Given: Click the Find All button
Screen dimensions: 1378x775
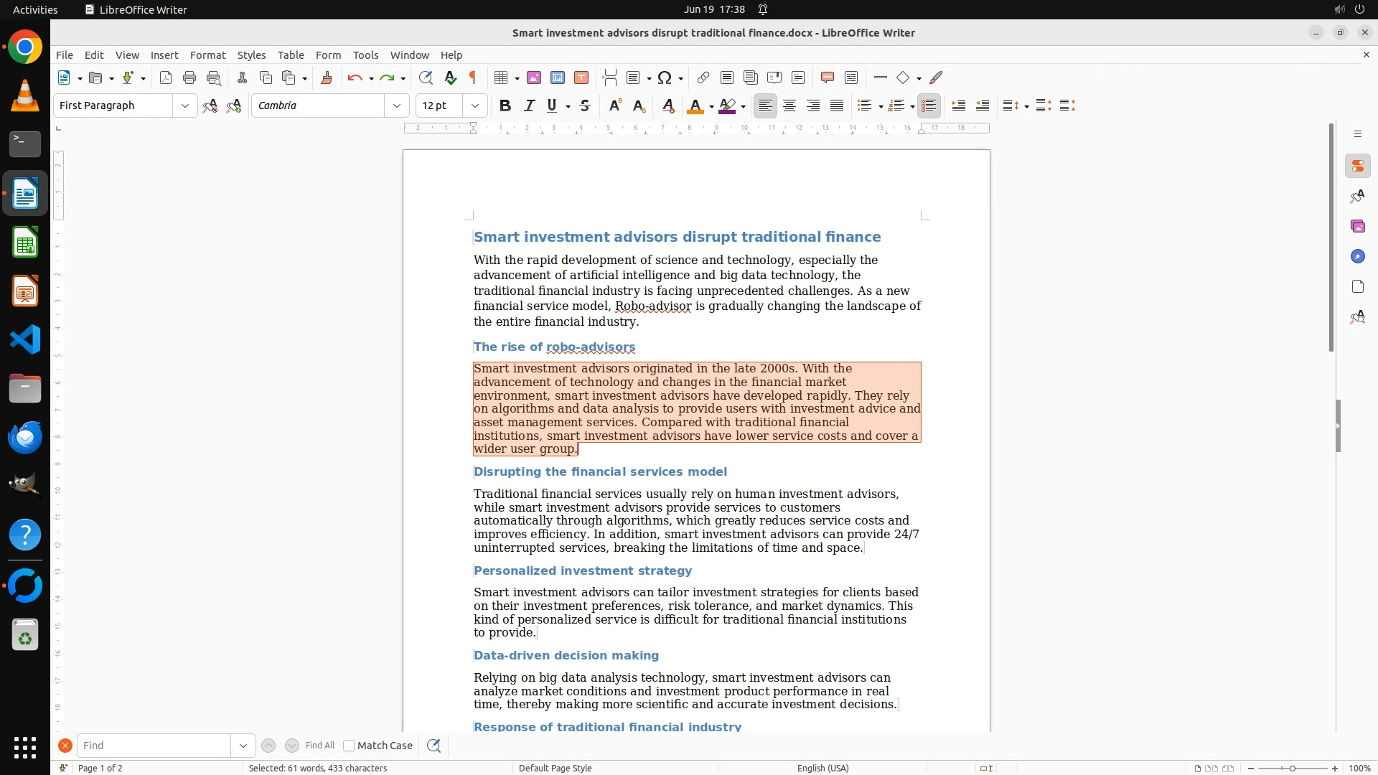Looking at the screenshot, I should [x=320, y=746].
